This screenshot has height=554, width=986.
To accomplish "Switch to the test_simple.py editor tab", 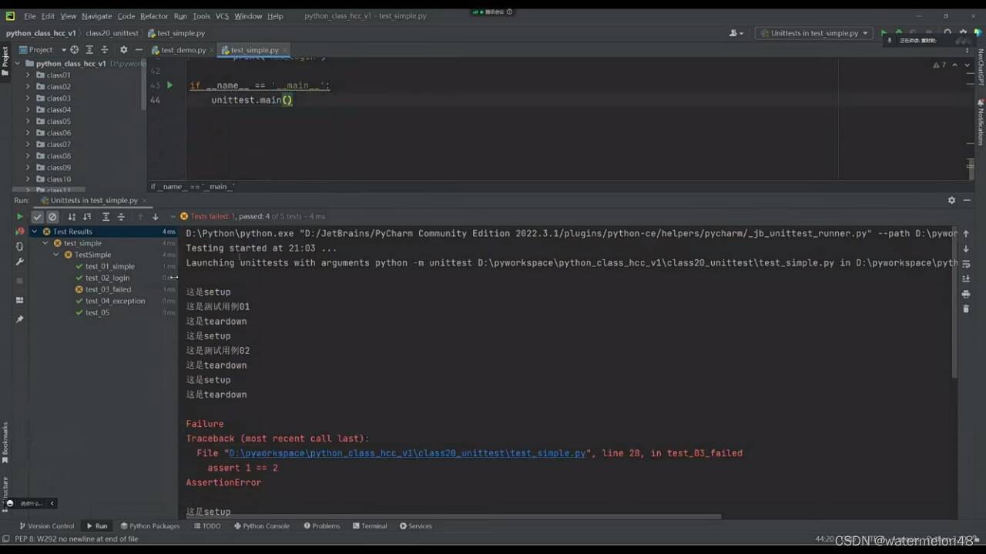I will pyautogui.click(x=253, y=50).
